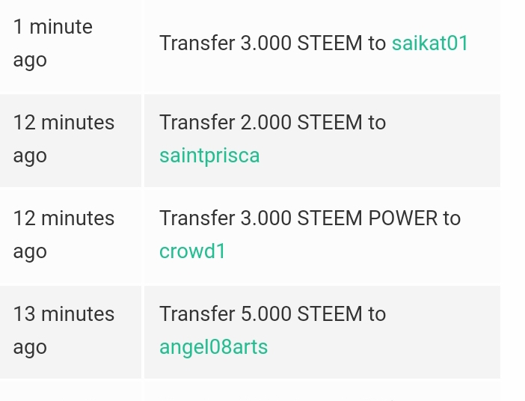
Task: Click the "Transfer 3.000 STEEM POWER to" description
Action: point(310,218)
